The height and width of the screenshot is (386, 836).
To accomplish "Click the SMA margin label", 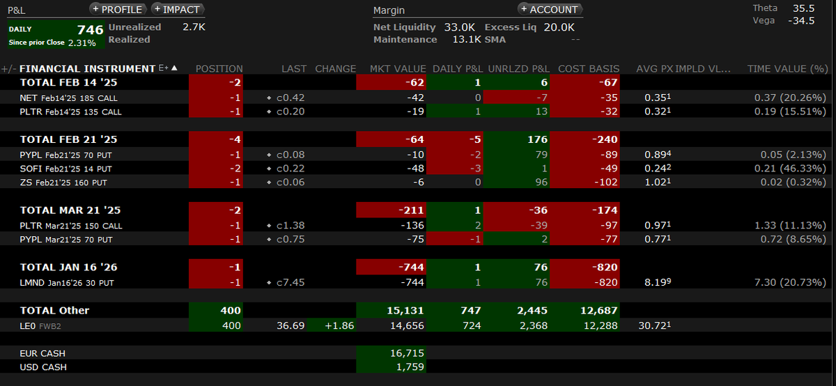I will tap(497, 40).
